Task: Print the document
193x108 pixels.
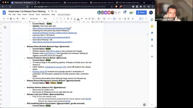Action: point(11,19)
